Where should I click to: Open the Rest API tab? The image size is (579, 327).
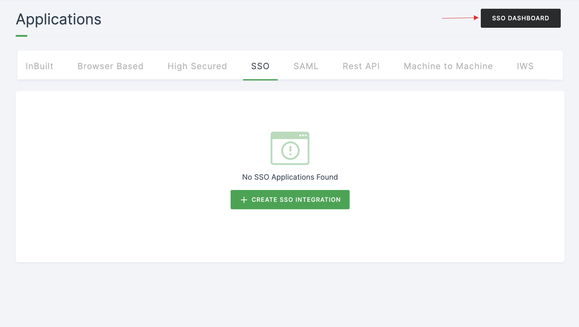point(361,66)
